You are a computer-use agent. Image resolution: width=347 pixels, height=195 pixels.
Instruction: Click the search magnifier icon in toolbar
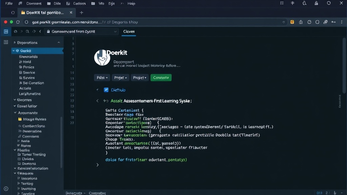[x=27, y=31]
